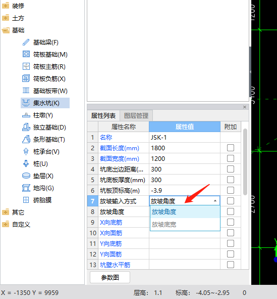The width and height of the screenshot is (277, 299).
Task: Select the 柱墩(Y) column pier icon
Action: 26,115
